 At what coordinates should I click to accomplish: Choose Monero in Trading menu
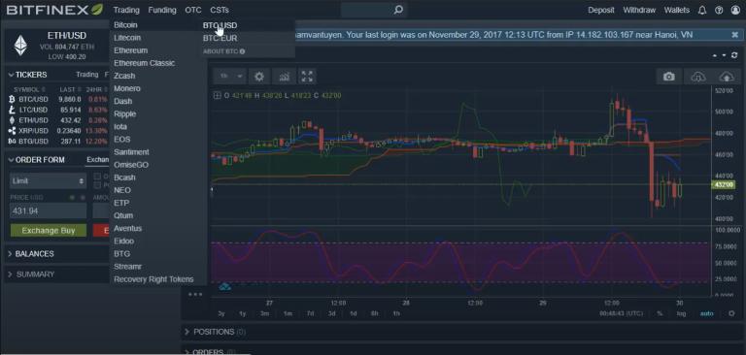pos(127,88)
